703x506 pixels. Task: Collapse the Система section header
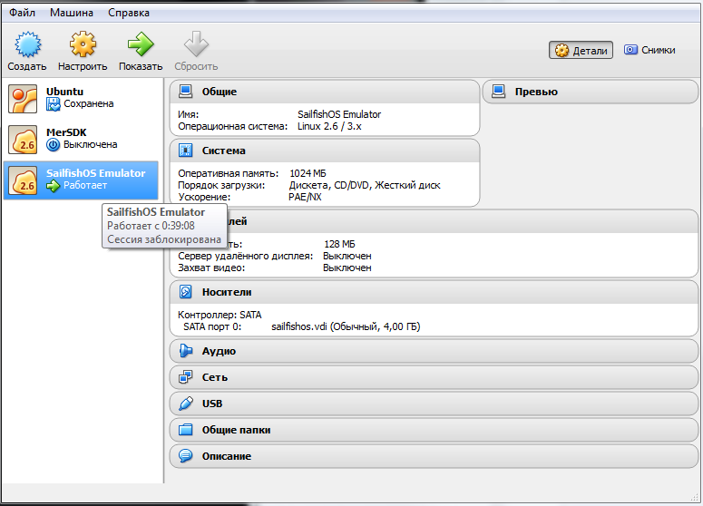point(325,151)
